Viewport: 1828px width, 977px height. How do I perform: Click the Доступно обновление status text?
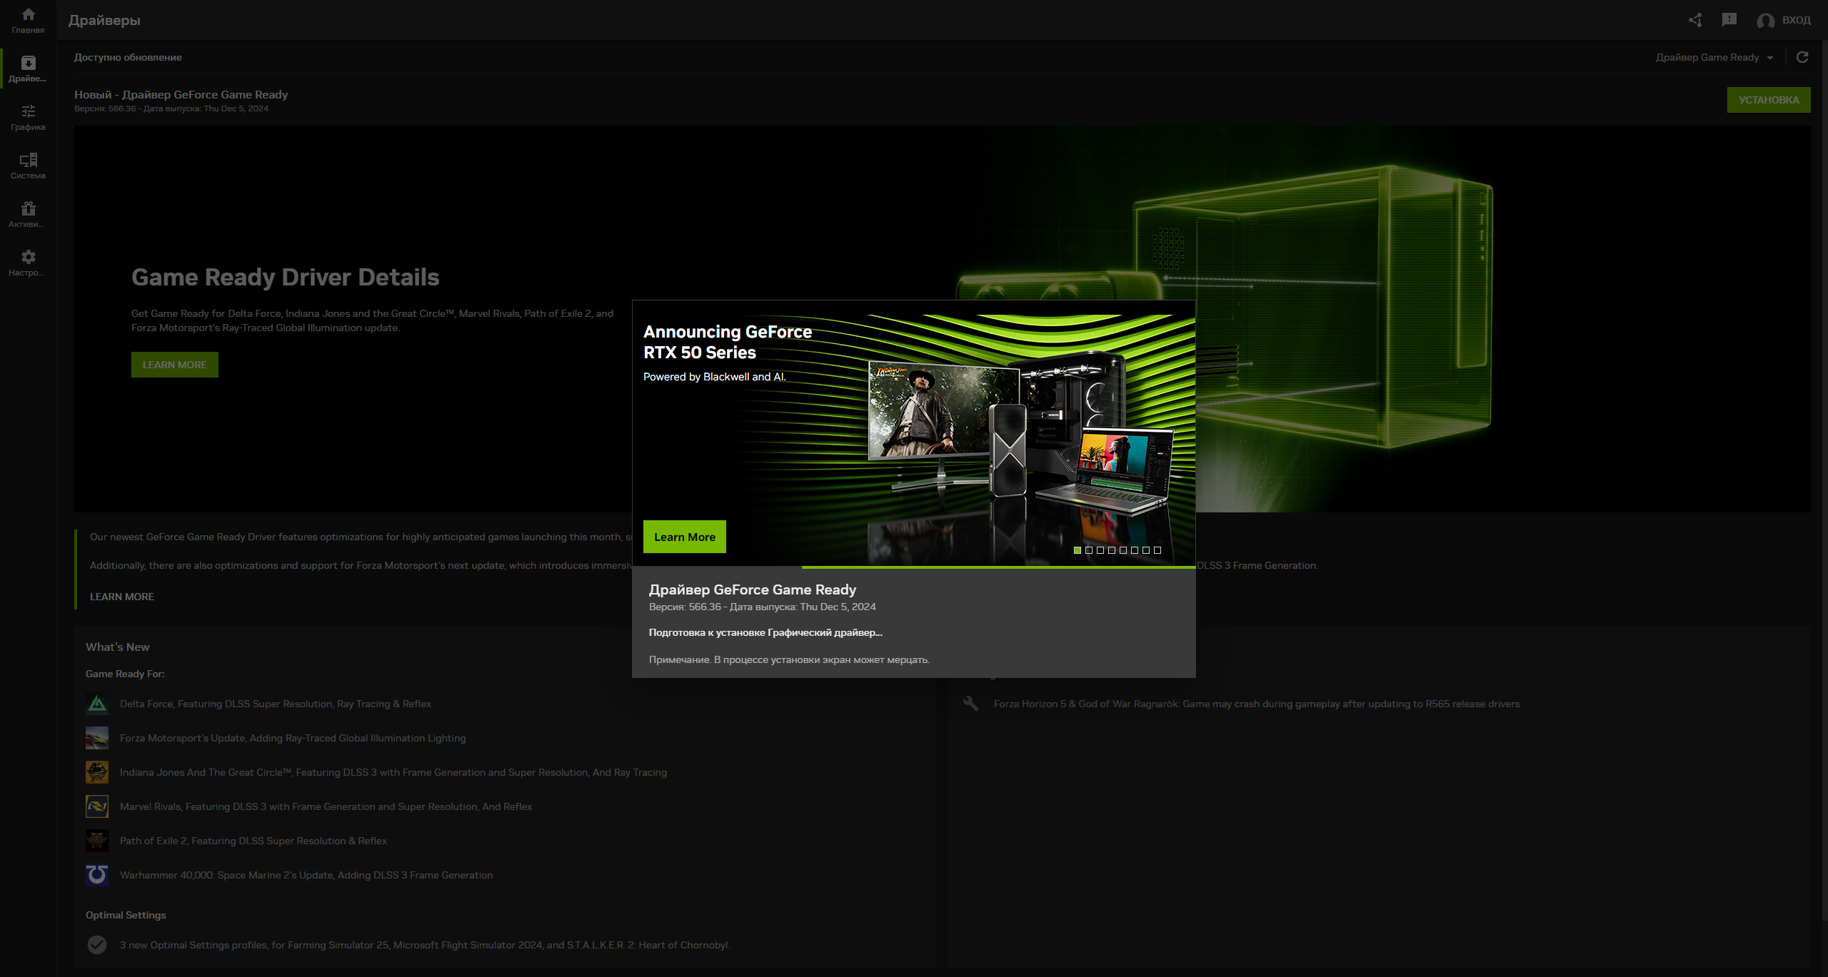point(128,57)
